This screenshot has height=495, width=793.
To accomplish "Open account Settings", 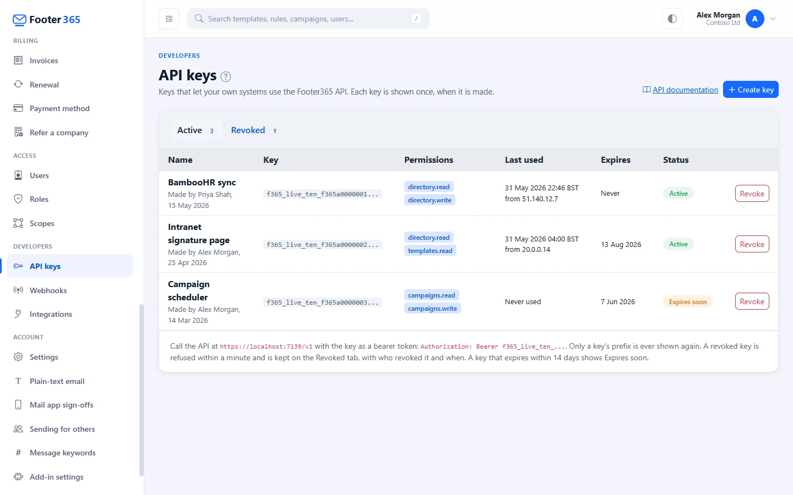I will [69, 357].
